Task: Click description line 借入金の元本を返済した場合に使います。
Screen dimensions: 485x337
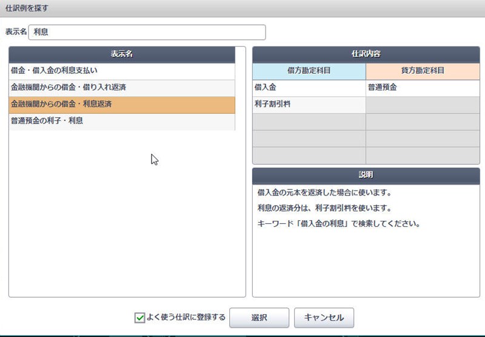Action: coord(325,193)
